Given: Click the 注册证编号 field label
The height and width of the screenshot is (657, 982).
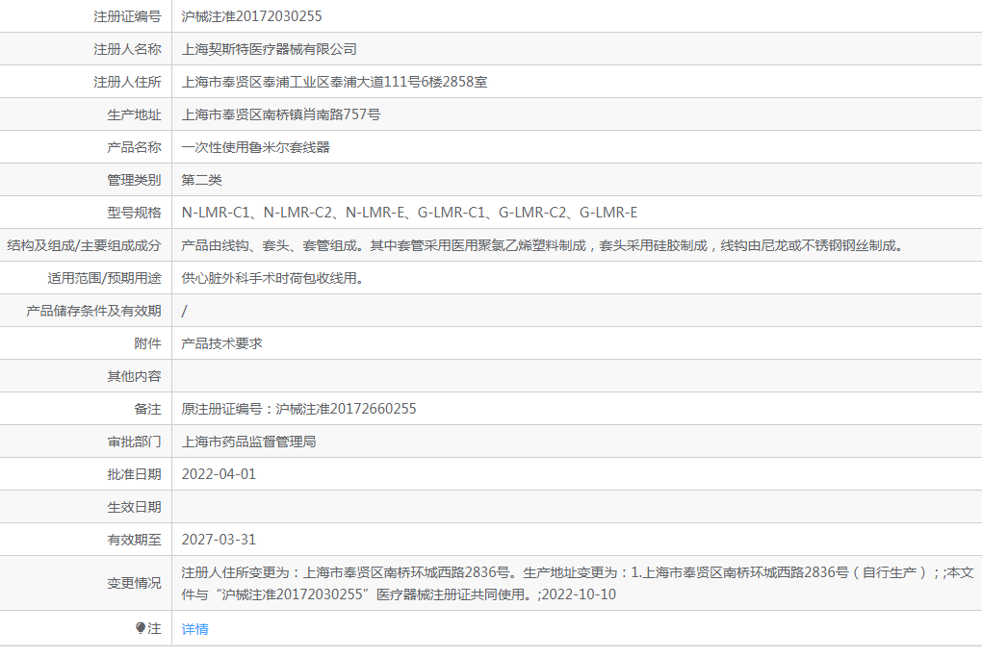Looking at the screenshot, I should pyautogui.click(x=127, y=16).
